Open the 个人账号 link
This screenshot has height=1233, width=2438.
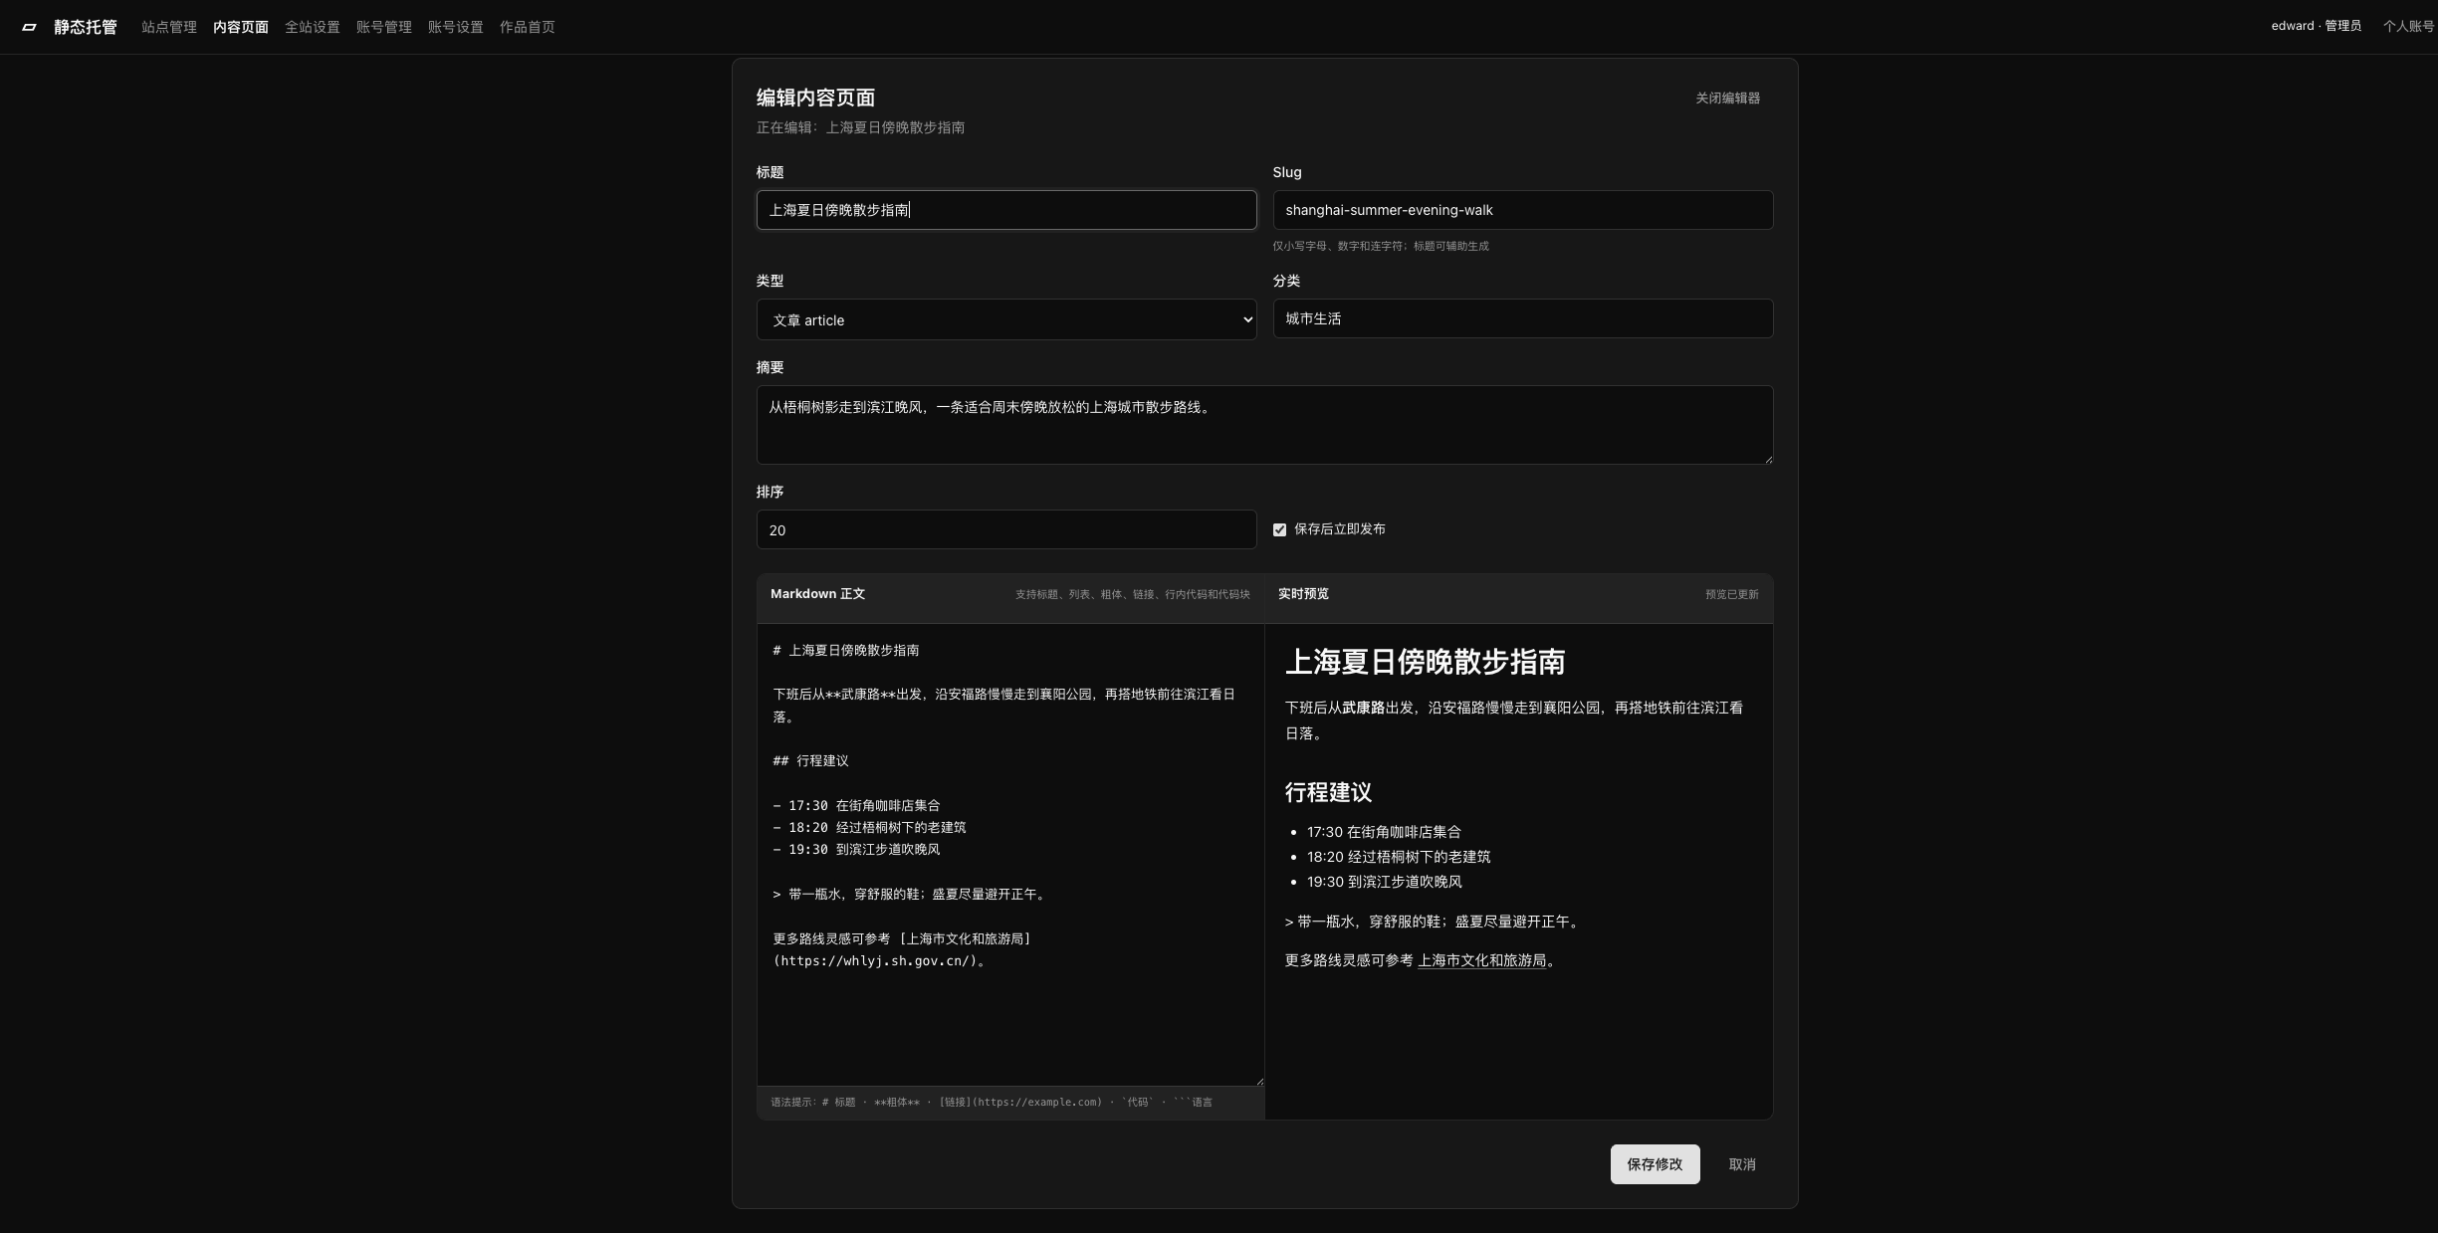point(2409,26)
